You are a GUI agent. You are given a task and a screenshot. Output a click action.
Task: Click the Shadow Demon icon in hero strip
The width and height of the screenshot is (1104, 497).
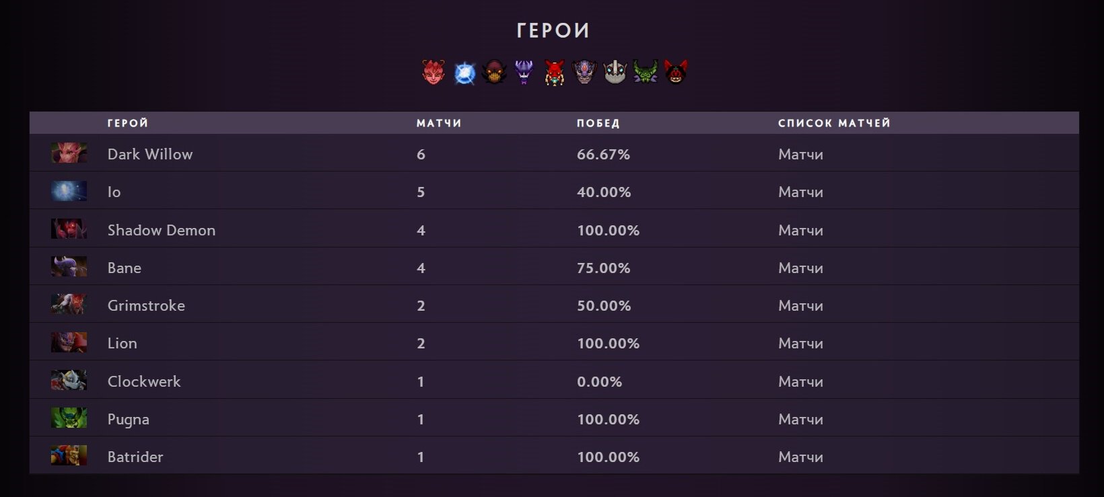pos(494,72)
